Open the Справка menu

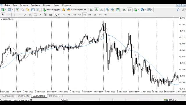click(x=67, y=5)
